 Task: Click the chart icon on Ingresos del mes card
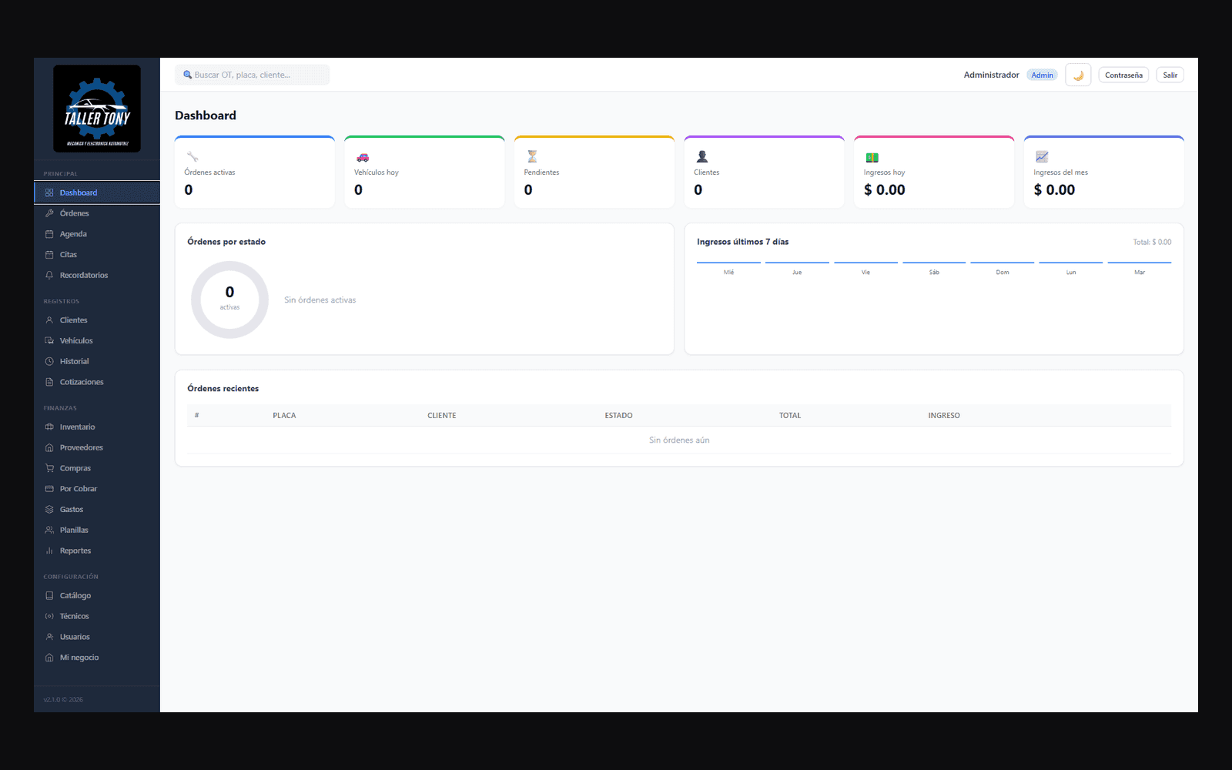coord(1042,157)
